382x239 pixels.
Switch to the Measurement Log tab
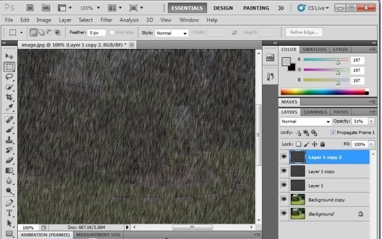pyautogui.click(x=98, y=235)
